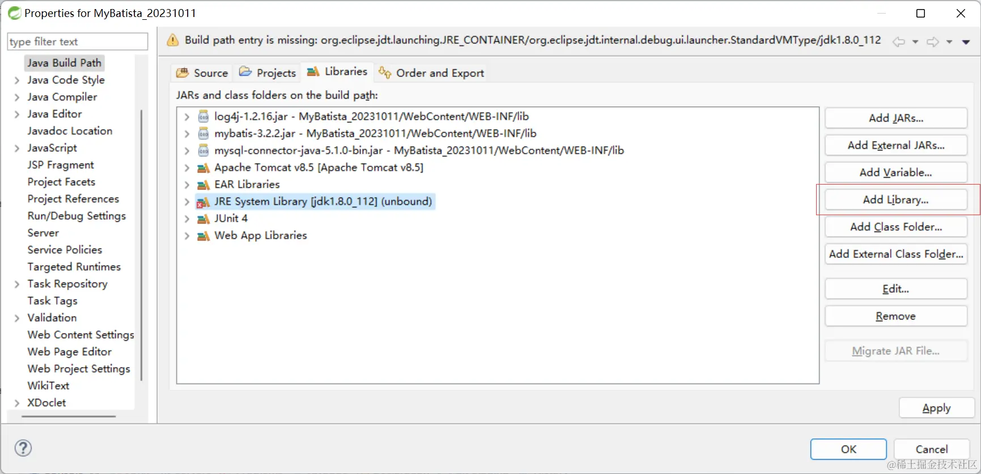This screenshot has width=981, height=474.
Task: Expand the JRE System Library entry
Action: point(186,202)
